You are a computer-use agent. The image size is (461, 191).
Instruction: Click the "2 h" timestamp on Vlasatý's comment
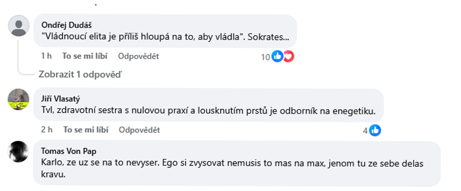(47, 130)
